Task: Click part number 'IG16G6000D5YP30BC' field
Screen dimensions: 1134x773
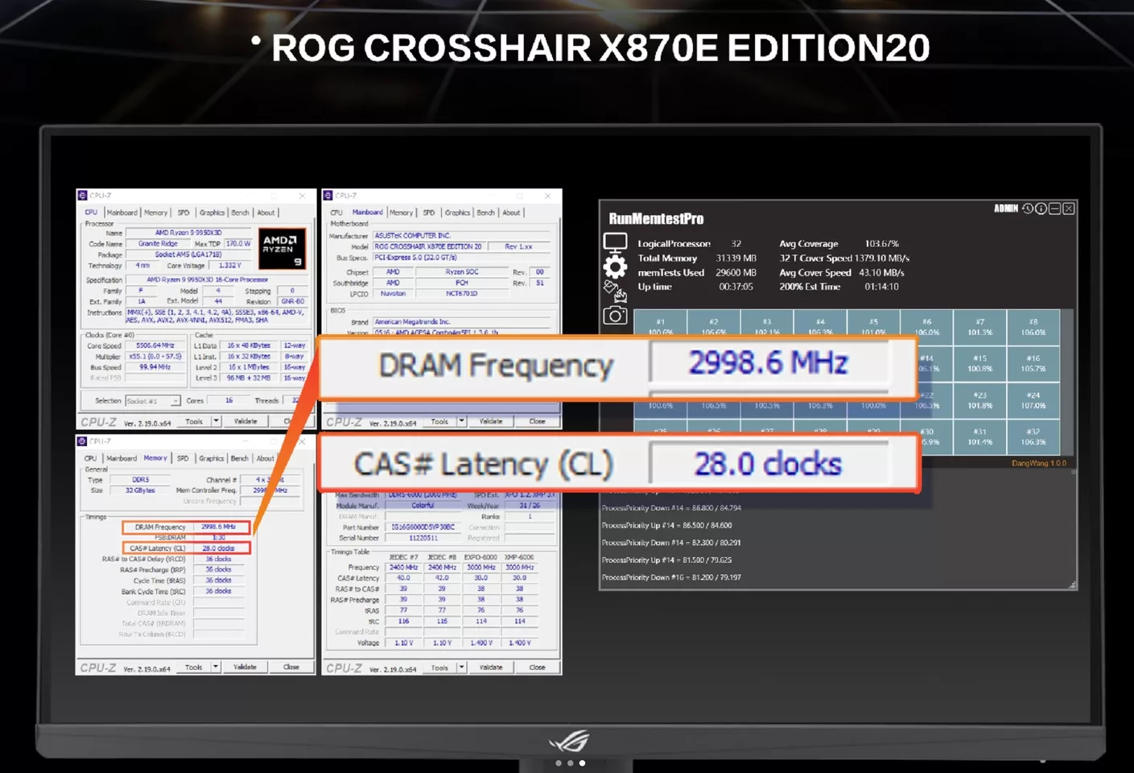Action: click(423, 527)
